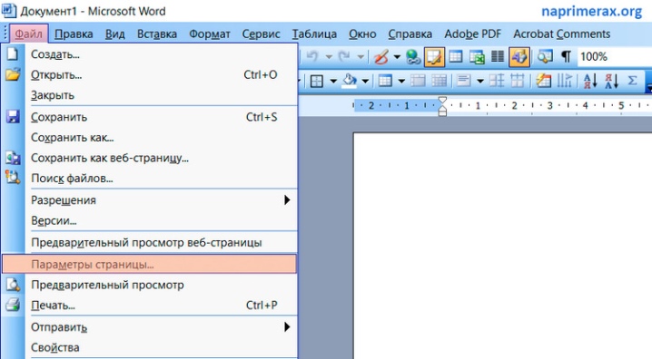Screen dimensions: 652x359
Task: Toggle the show paragraph marks ¶ button
Action: pos(566,57)
